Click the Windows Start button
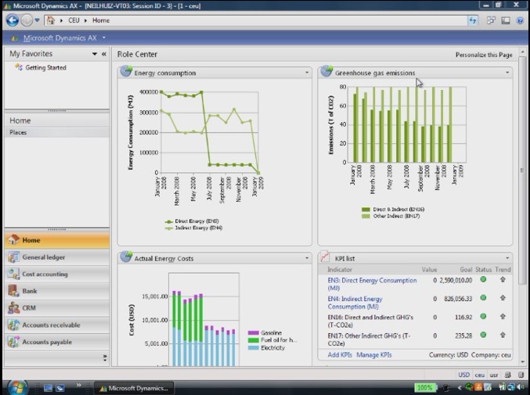This screenshot has height=395, width=530. [17, 387]
